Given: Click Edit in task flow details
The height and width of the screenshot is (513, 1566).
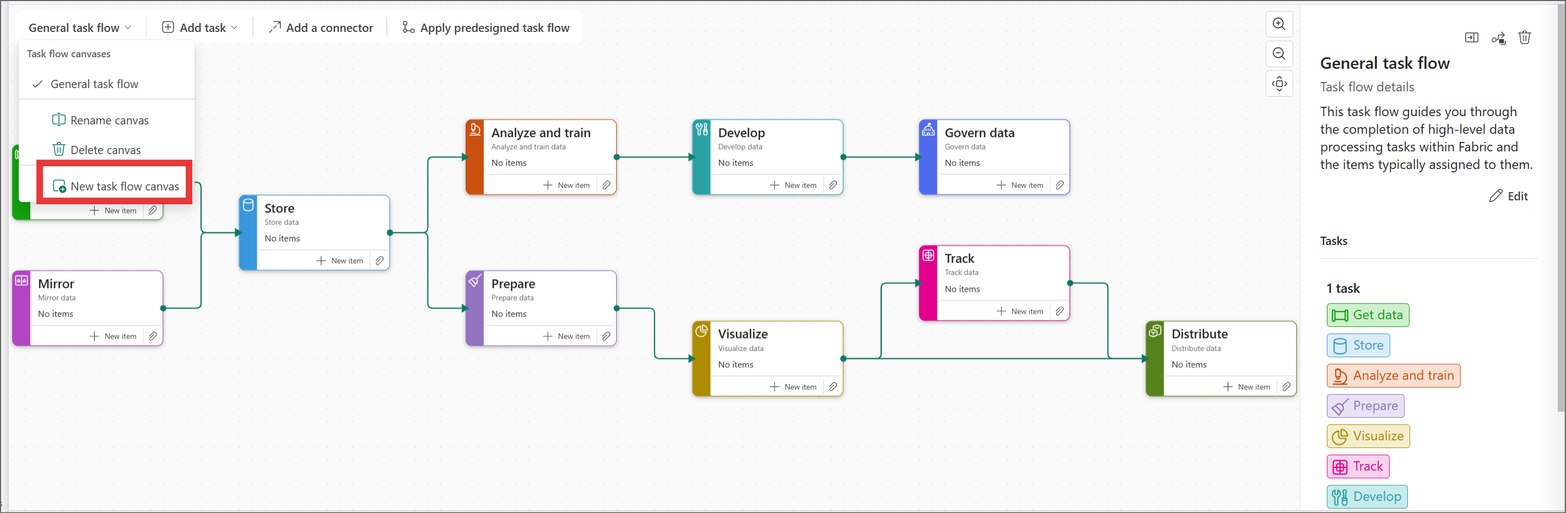Looking at the screenshot, I should point(1509,196).
